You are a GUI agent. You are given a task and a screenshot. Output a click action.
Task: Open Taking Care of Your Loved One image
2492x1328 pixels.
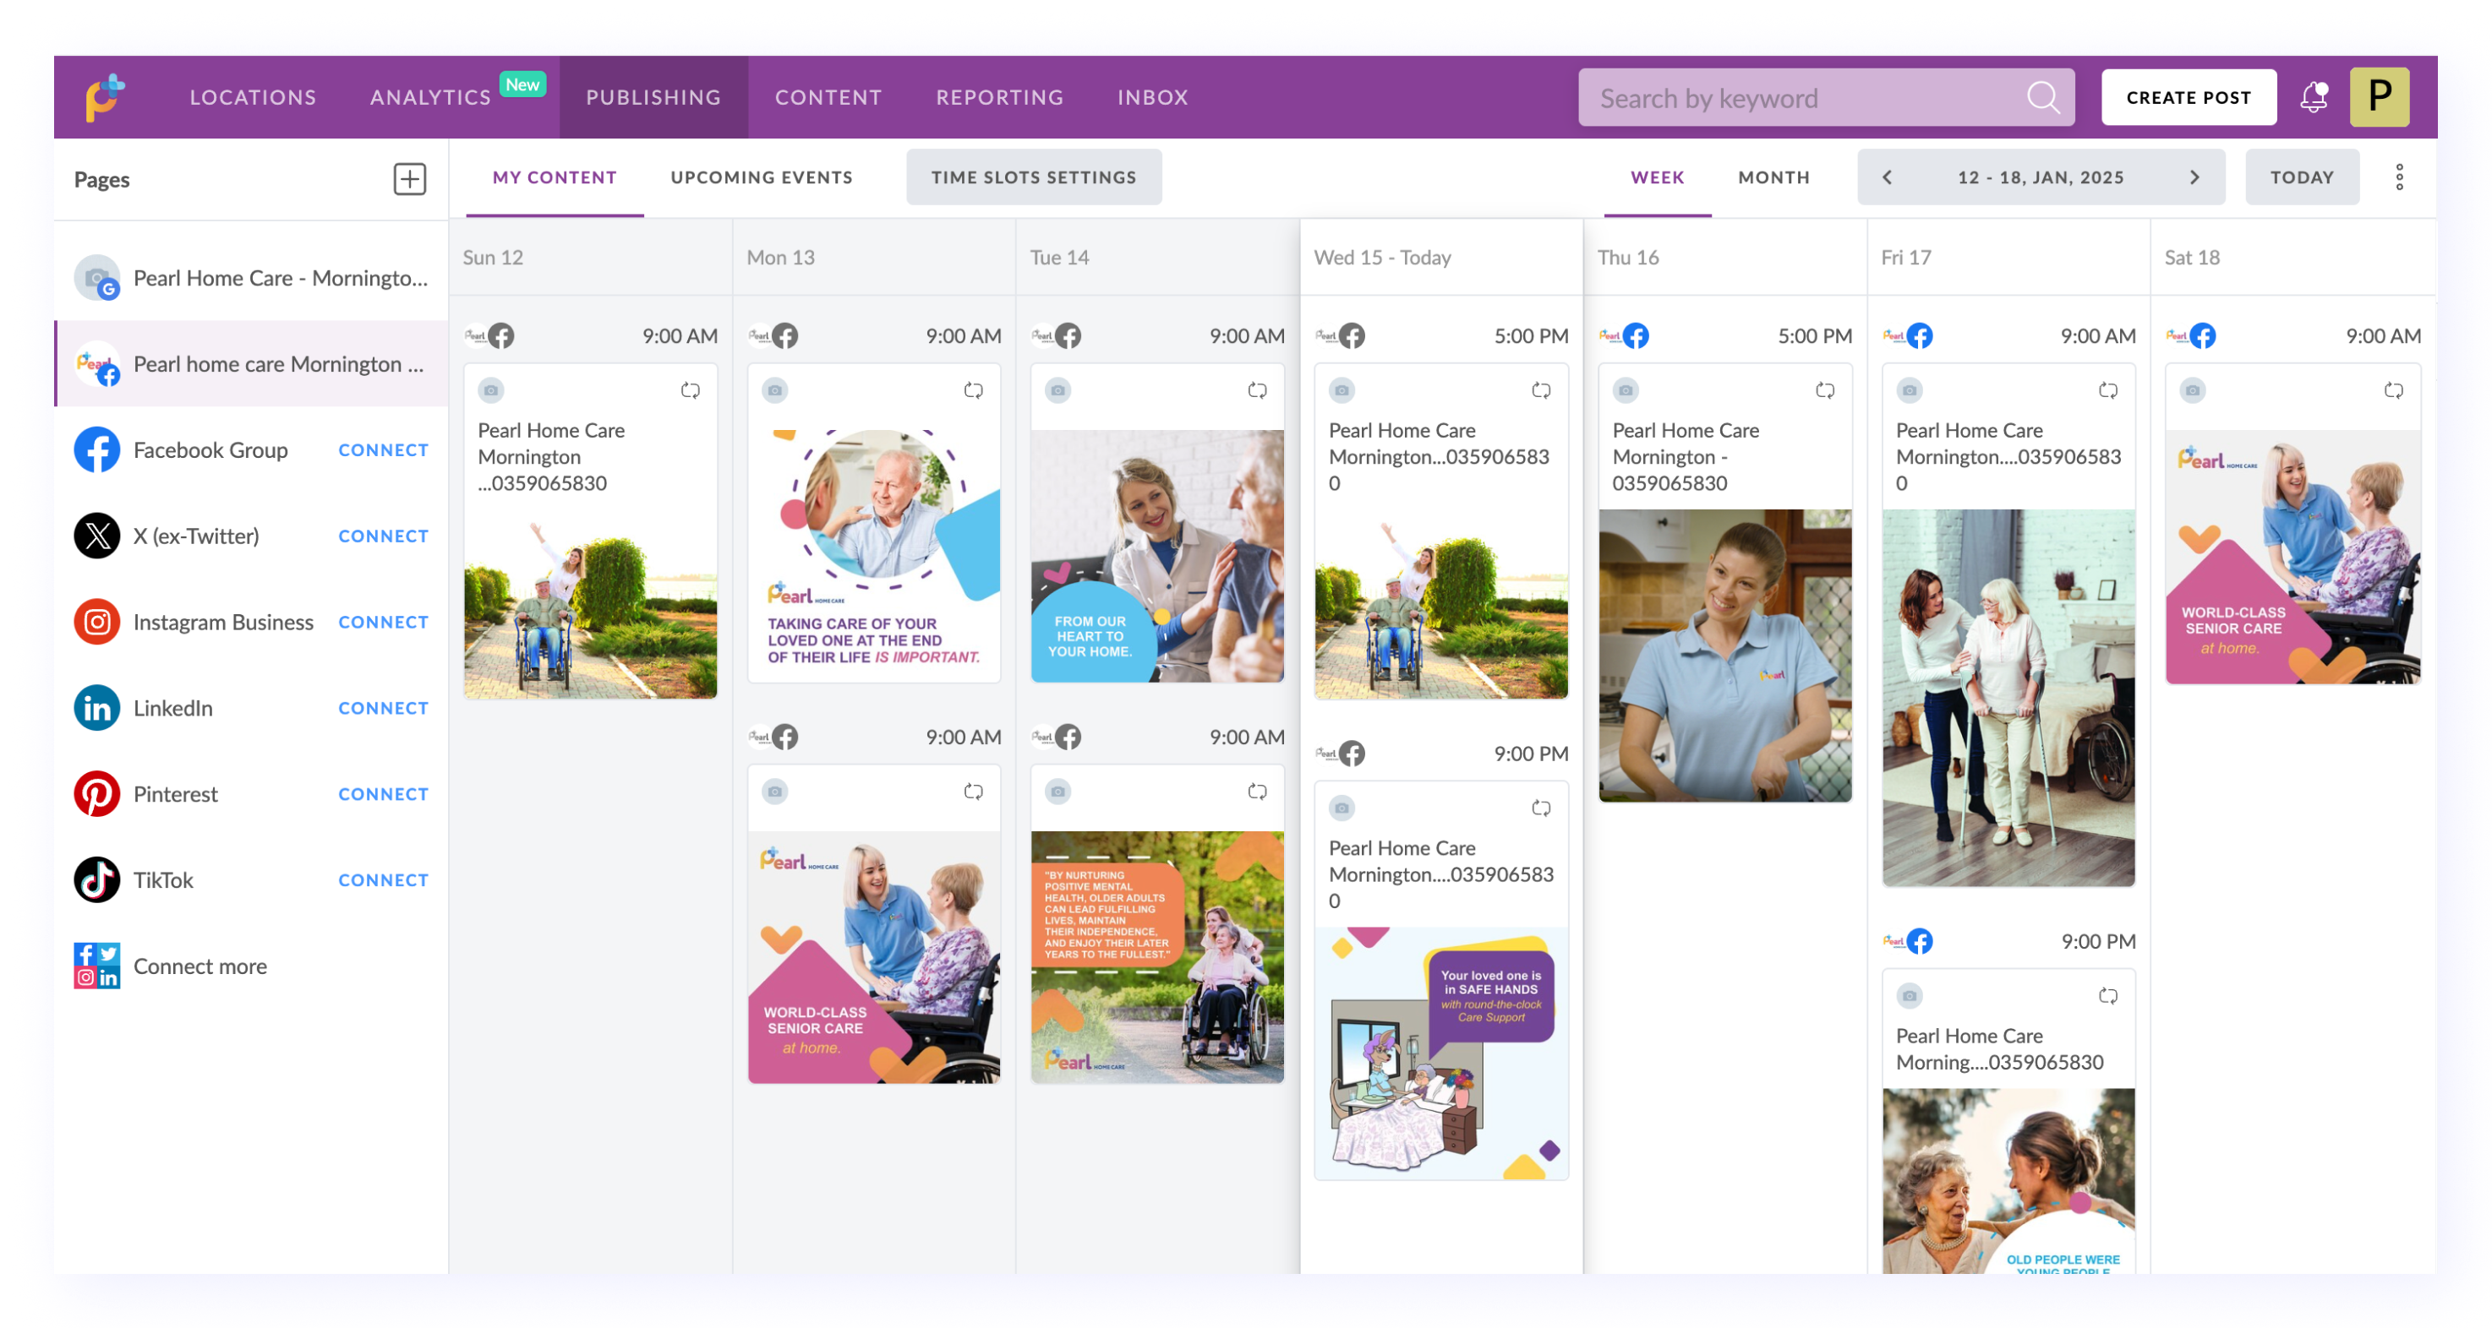coord(873,556)
